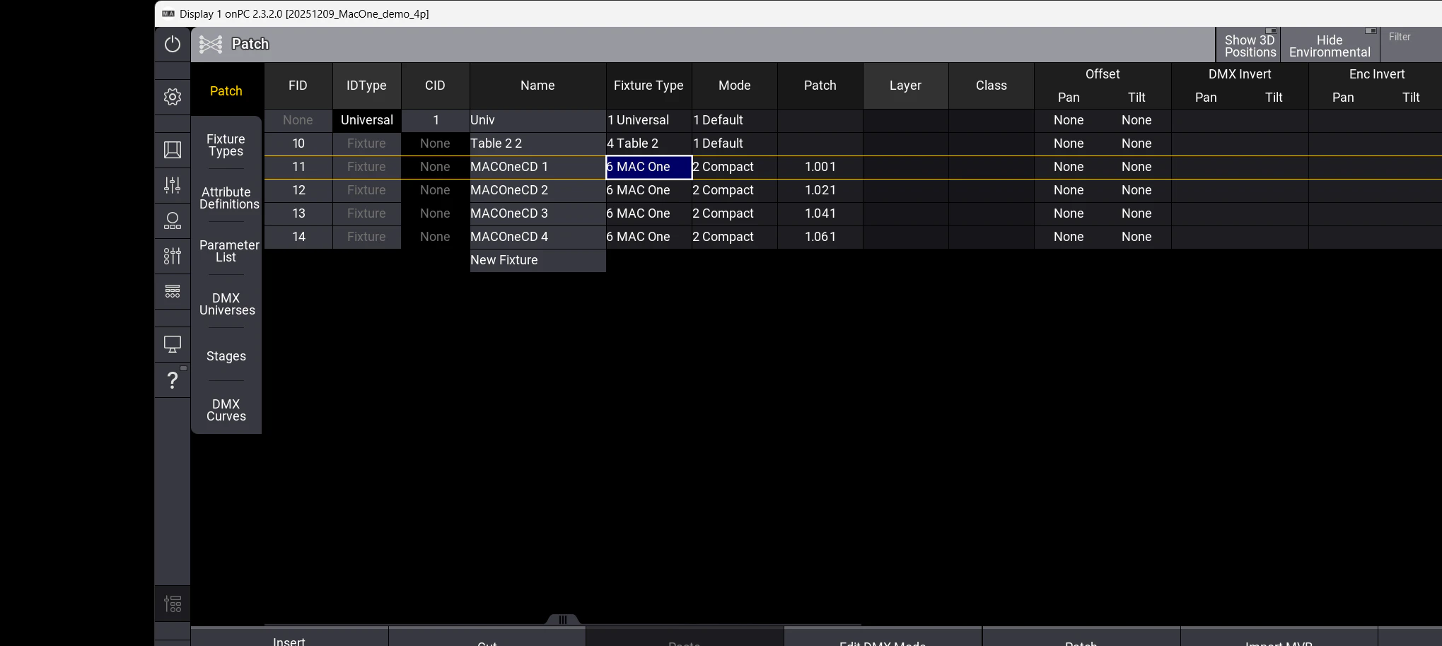Click the Filter input field

[x=1411, y=46]
